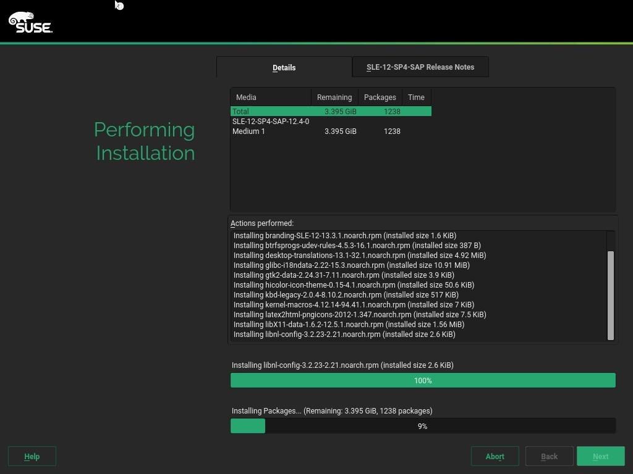Screen dimensions: 633x474
Task: Click the gtk2-data log entry
Action: click(344, 275)
